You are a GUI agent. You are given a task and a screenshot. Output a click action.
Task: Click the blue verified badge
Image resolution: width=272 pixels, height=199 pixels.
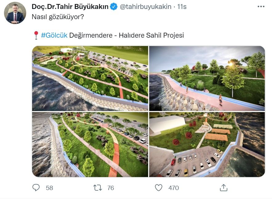click(x=114, y=7)
